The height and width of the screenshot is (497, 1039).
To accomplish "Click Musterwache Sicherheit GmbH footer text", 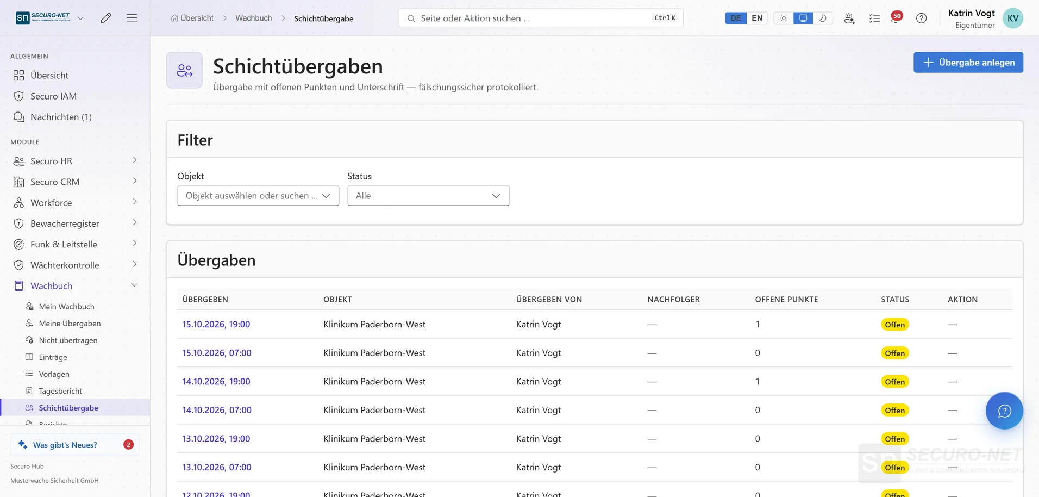I will tap(54, 480).
